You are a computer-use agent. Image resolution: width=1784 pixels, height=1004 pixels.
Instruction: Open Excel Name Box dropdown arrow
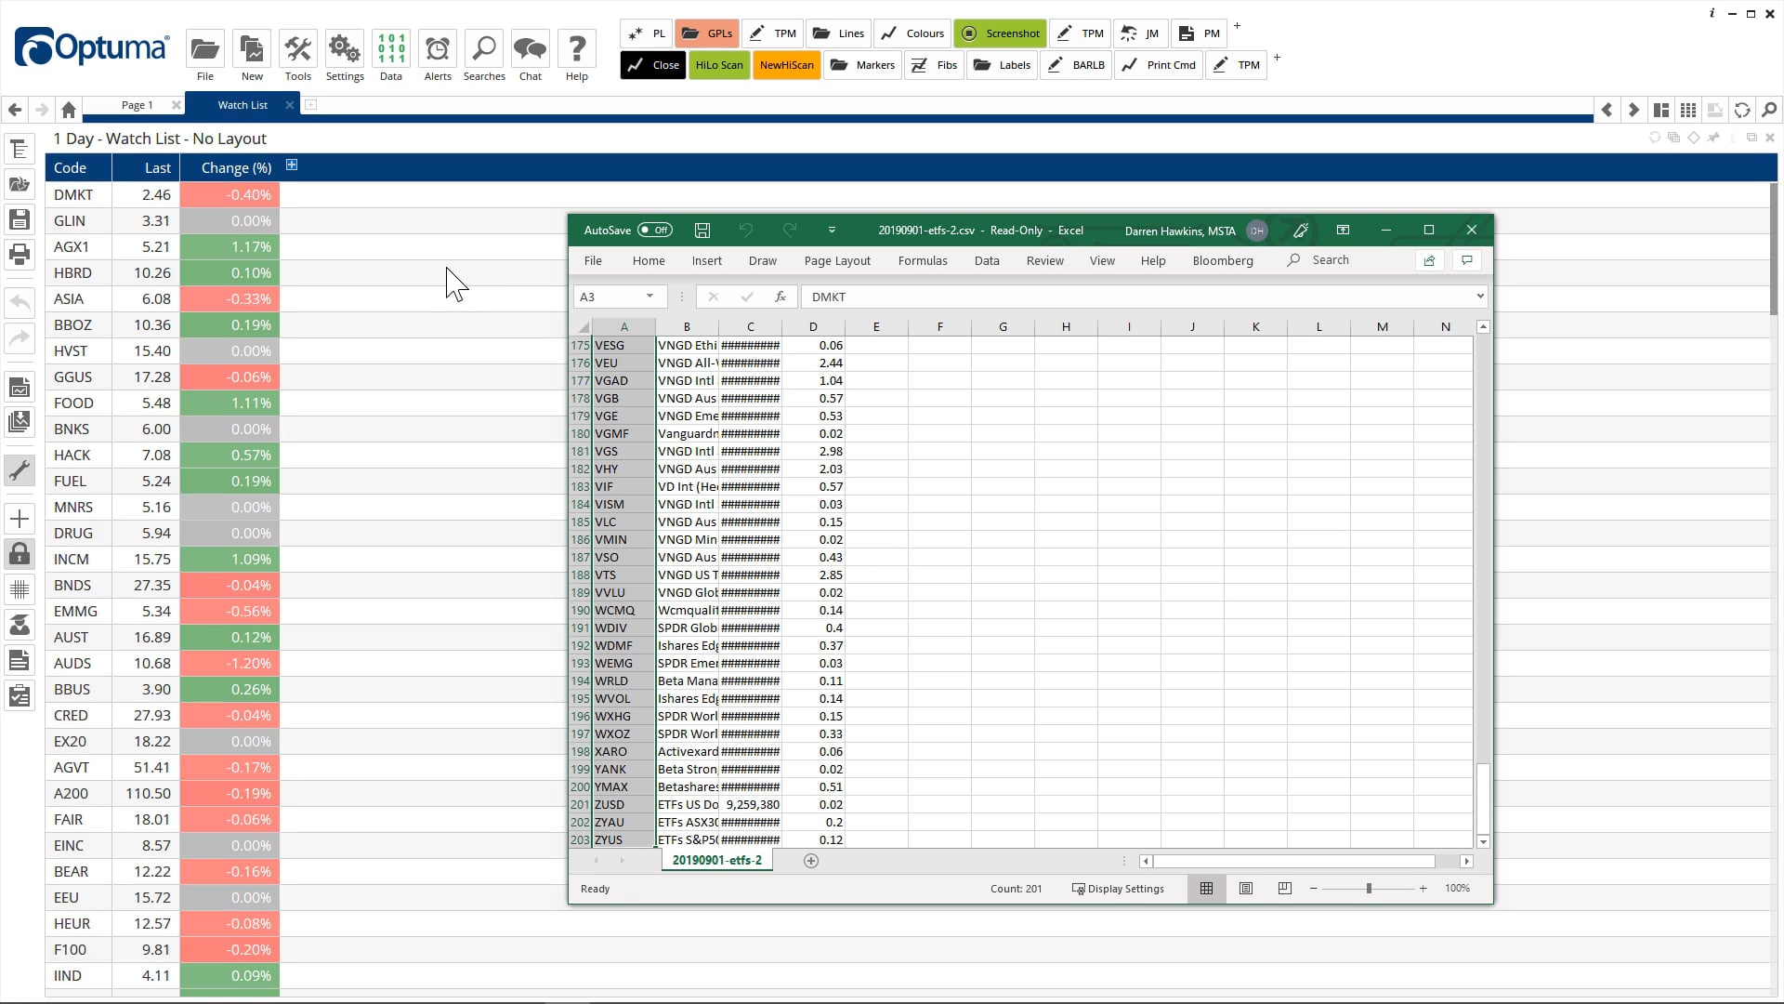click(x=649, y=297)
